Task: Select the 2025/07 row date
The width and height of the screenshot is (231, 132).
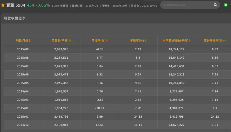Action: [x=23, y=66]
